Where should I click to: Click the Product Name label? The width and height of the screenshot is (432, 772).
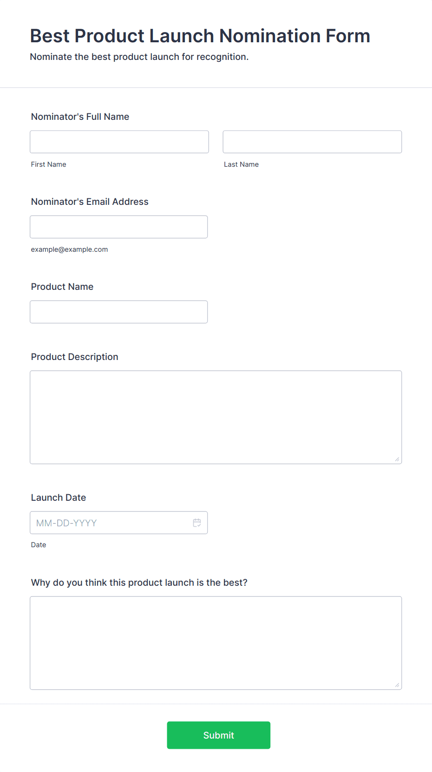pos(62,287)
